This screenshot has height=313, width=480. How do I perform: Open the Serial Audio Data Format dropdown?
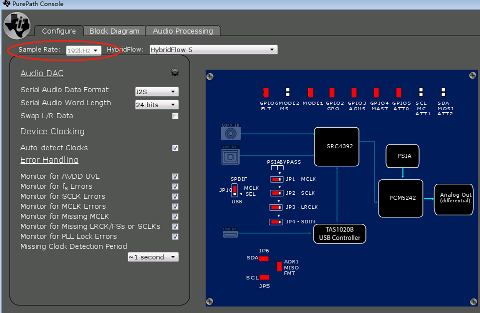156,92
